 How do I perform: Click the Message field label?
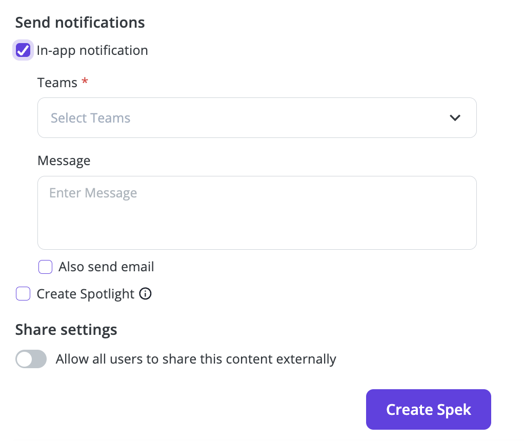64,161
